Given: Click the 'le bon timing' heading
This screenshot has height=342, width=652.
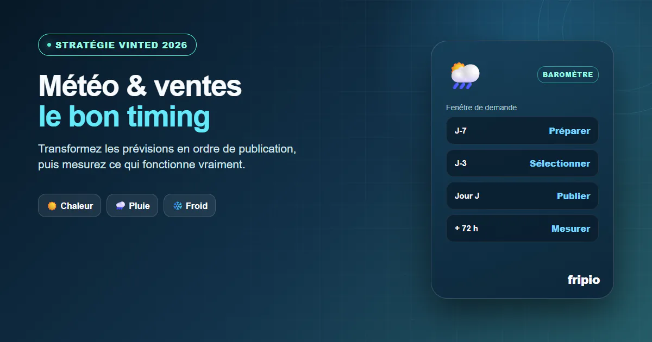Looking at the screenshot, I should 124,116.
